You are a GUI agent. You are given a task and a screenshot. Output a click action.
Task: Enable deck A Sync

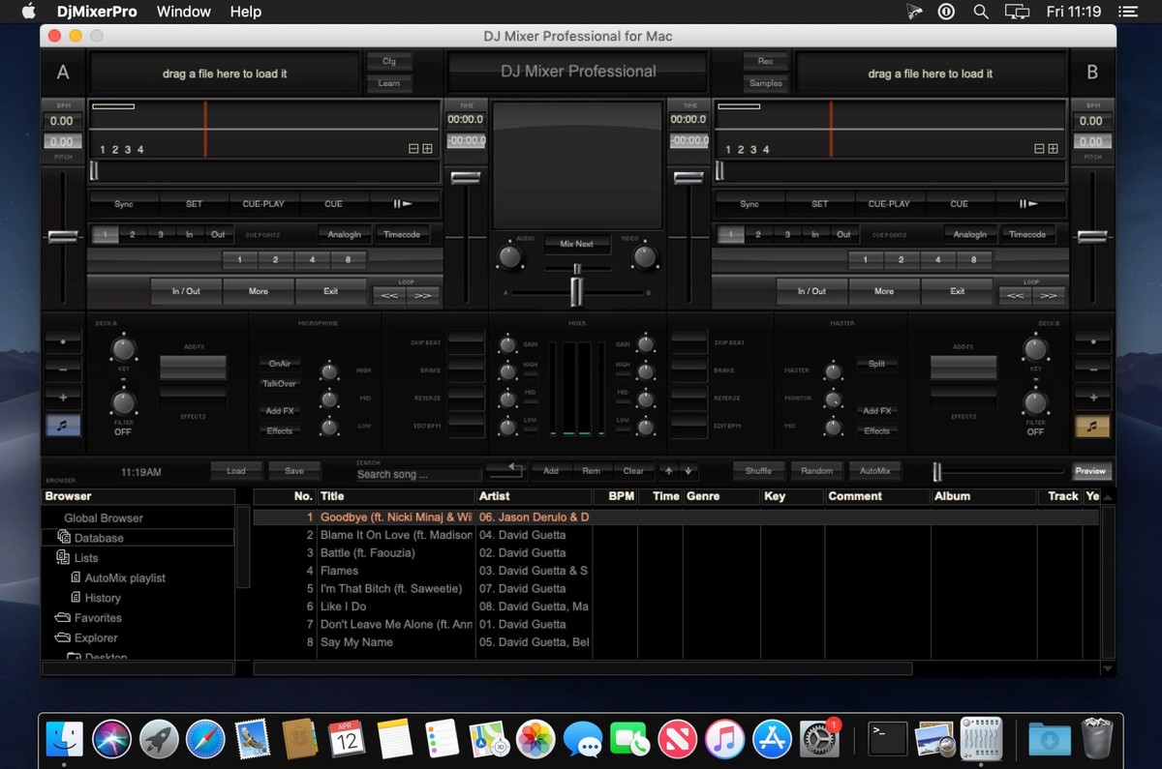(124, 204)
